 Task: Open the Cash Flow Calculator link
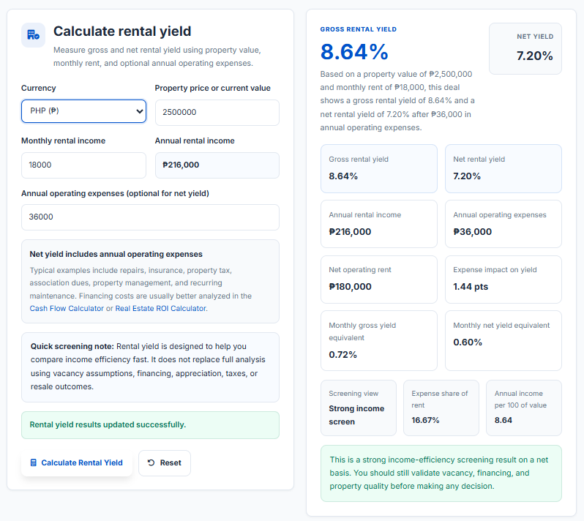(67, 308)
